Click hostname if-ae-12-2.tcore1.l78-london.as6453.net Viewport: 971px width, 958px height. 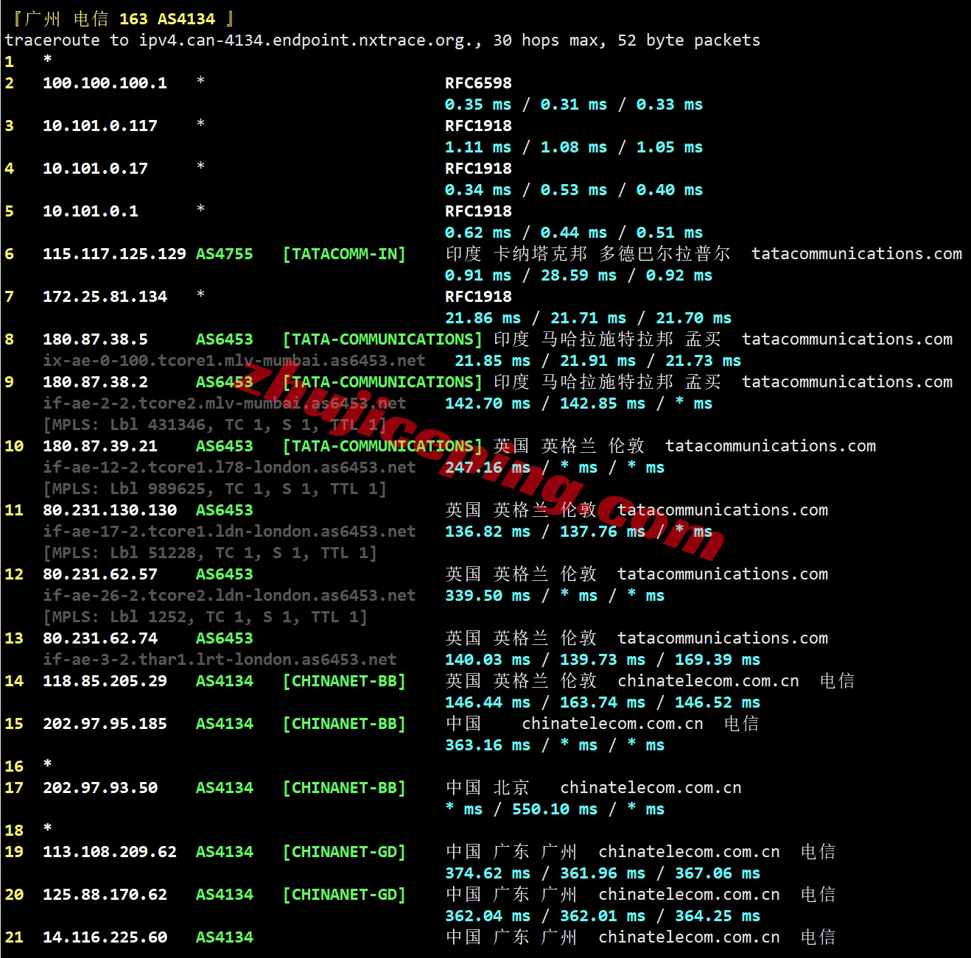pyautogui.click(x=229, y=468)
